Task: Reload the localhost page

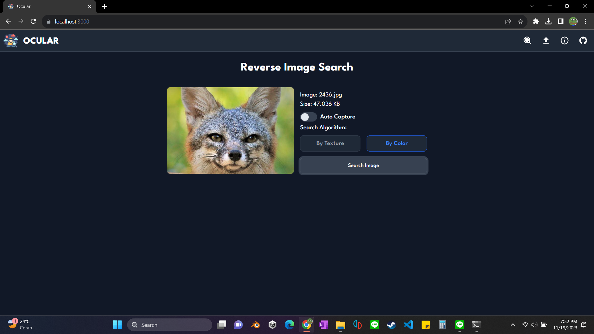Action: [33, 21]
